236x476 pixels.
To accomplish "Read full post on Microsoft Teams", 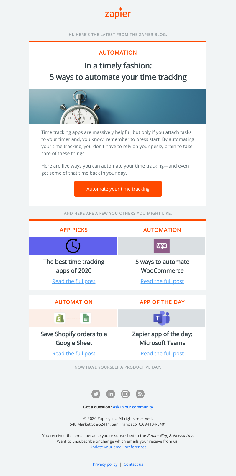I will pos(162,354).
